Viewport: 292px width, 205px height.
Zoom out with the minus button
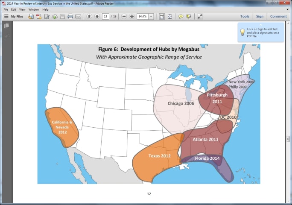click(x=124, y=17)
